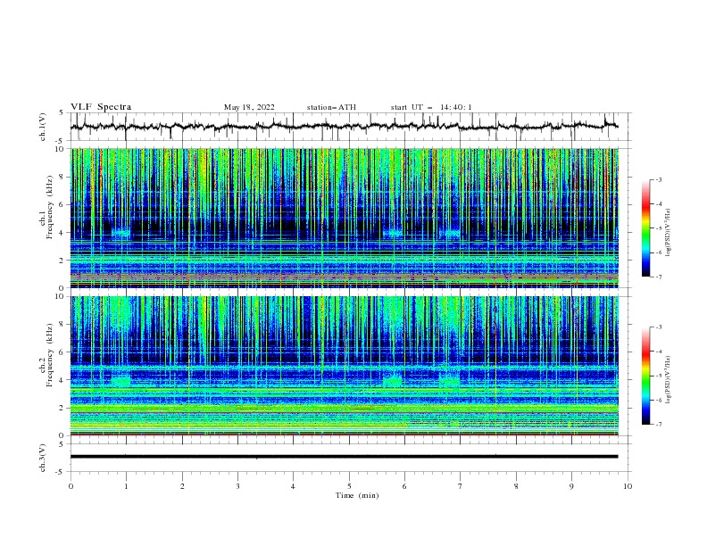Click time axis tick label "7"
Image resolution: width=707 pixels, height=546 pixels.
pyautogui.click(x=461, y=486)
